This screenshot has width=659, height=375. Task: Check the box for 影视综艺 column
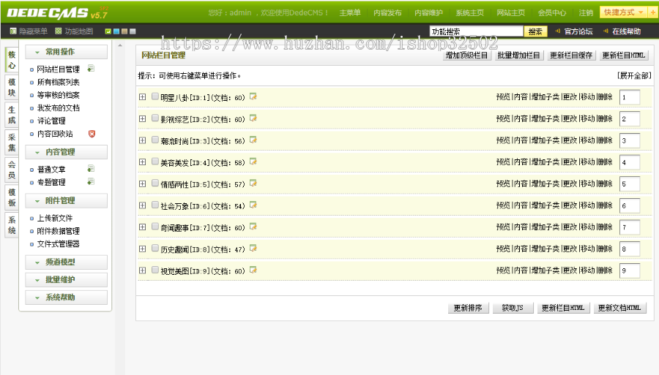click(x=154, y=118)
